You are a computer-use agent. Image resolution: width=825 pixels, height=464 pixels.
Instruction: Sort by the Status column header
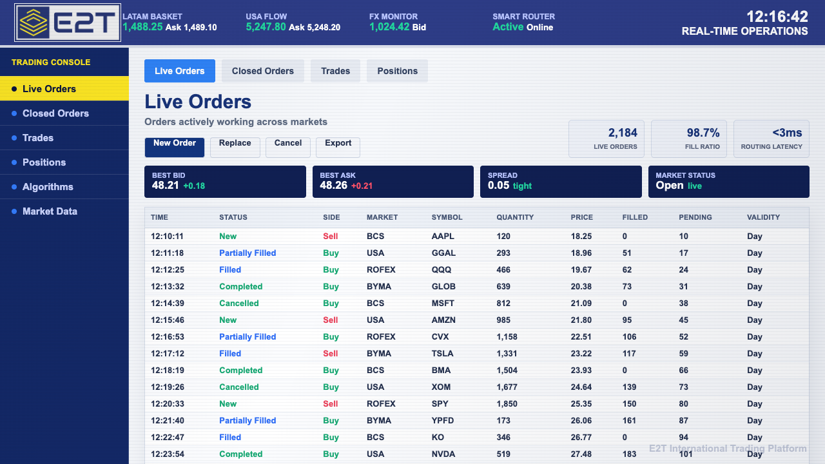[x=233, y=217]
